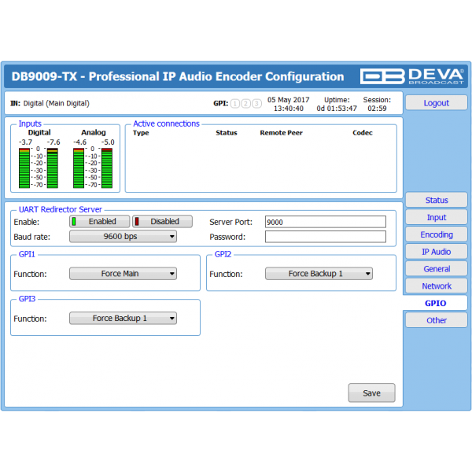Click the Logout button

point(436,103)
